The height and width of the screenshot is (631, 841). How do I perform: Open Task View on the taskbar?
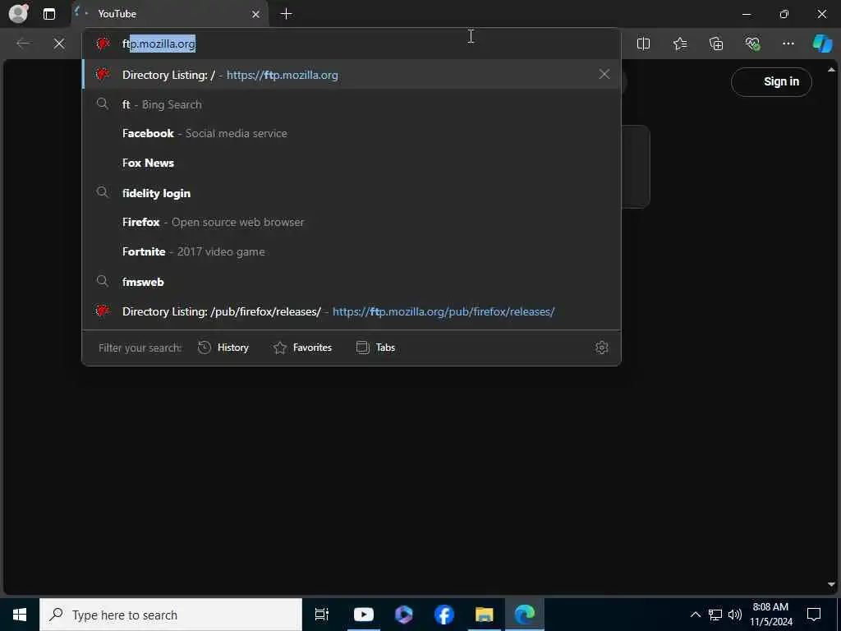[321, 615]
